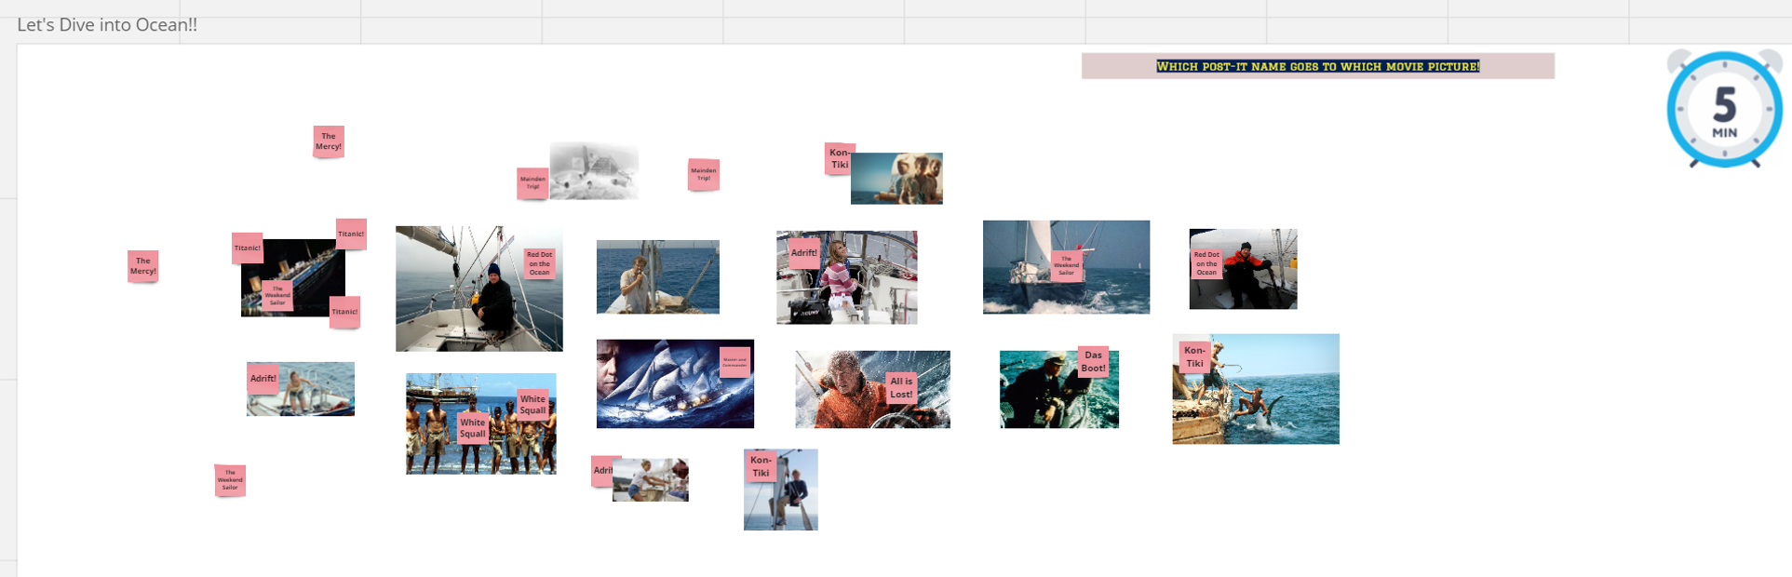Select the picture of the raft with a shark

pos(1256,389)
